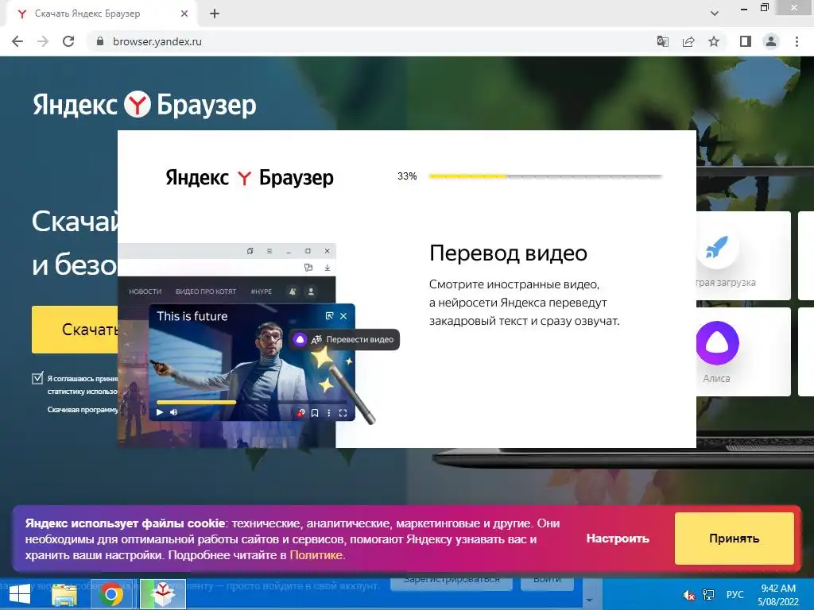This screenshot has width=814, height=610.
Task: Switch input language via РУС indicator
Action: 735,595
